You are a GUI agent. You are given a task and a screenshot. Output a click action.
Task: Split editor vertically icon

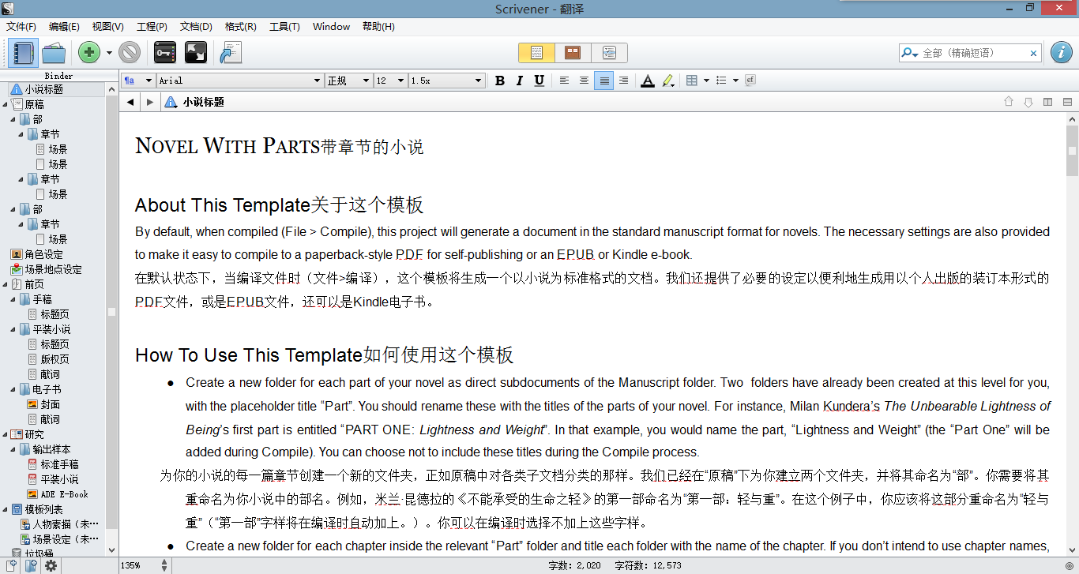click(x=1048, y=102)
